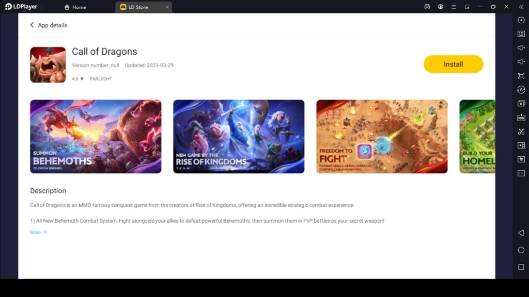This screenshot has height=297, width=529.
Task: Switch to the Home tab
Action: [75, 7]
